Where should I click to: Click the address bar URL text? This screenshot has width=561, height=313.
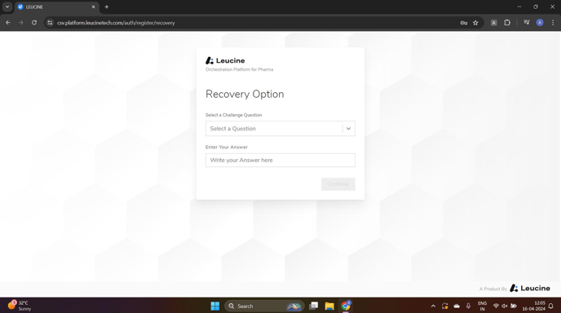[116, 23]
